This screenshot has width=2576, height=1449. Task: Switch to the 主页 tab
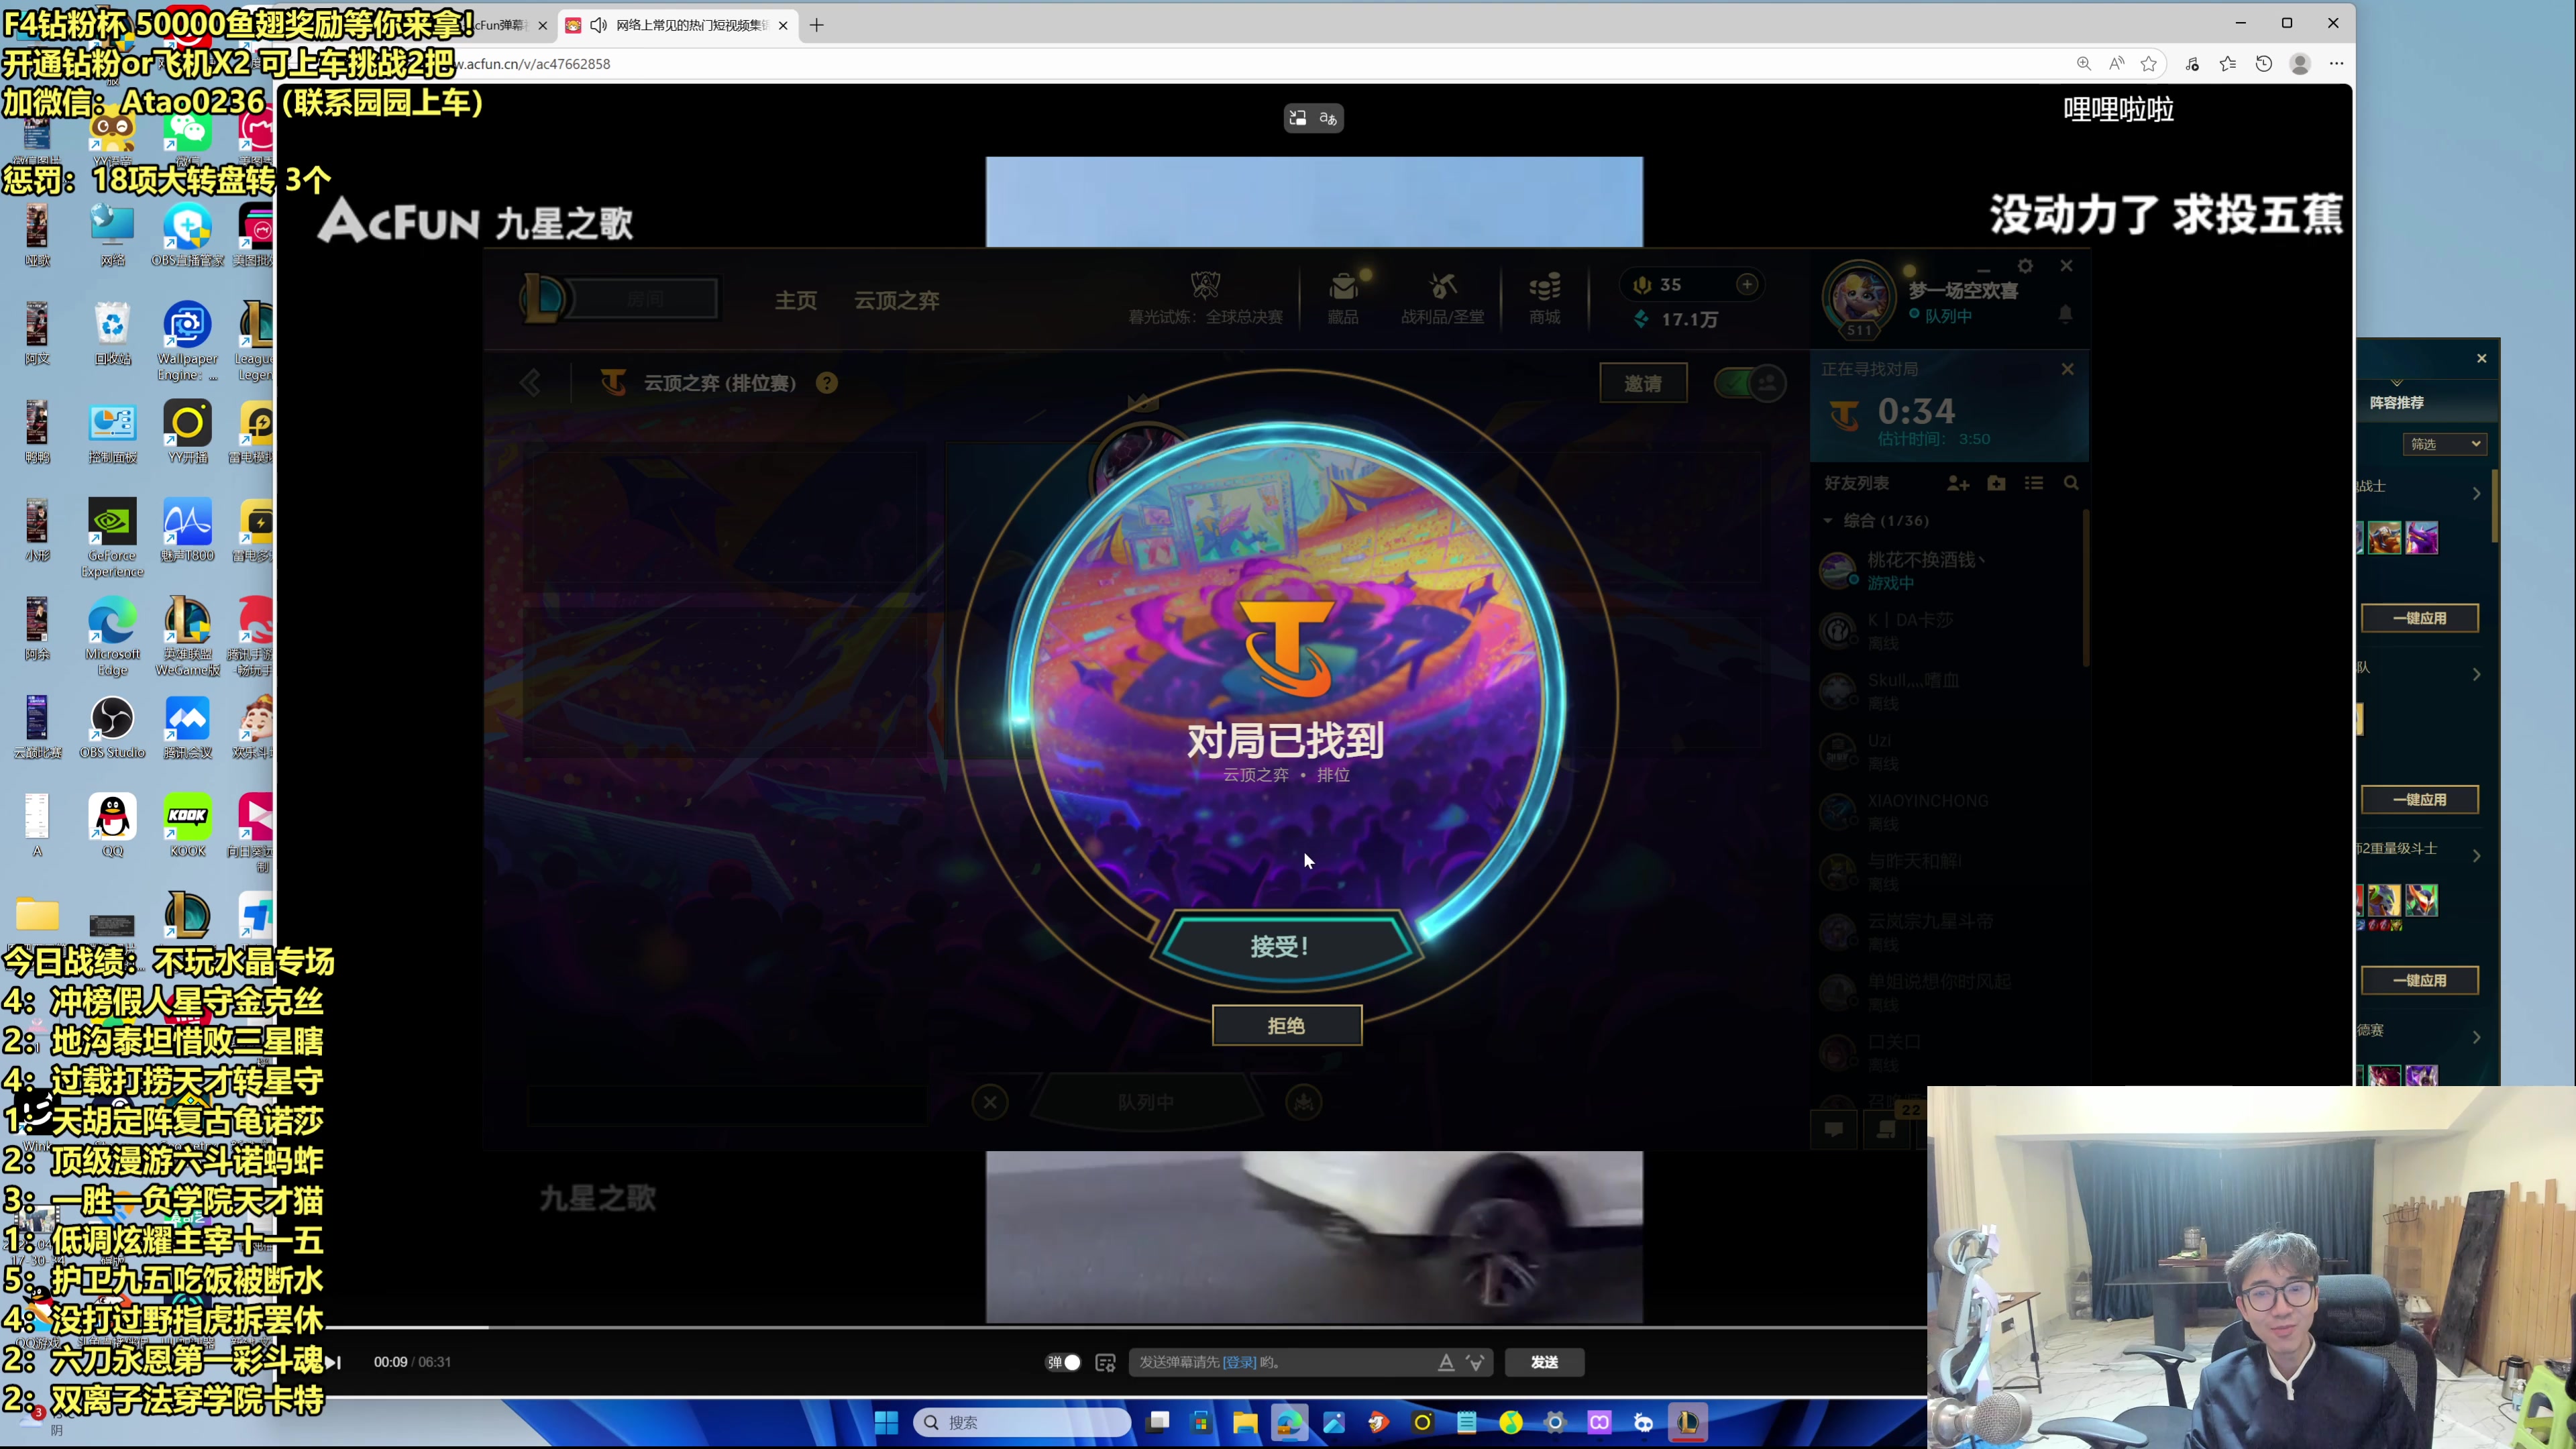click(x=796, y=300)
